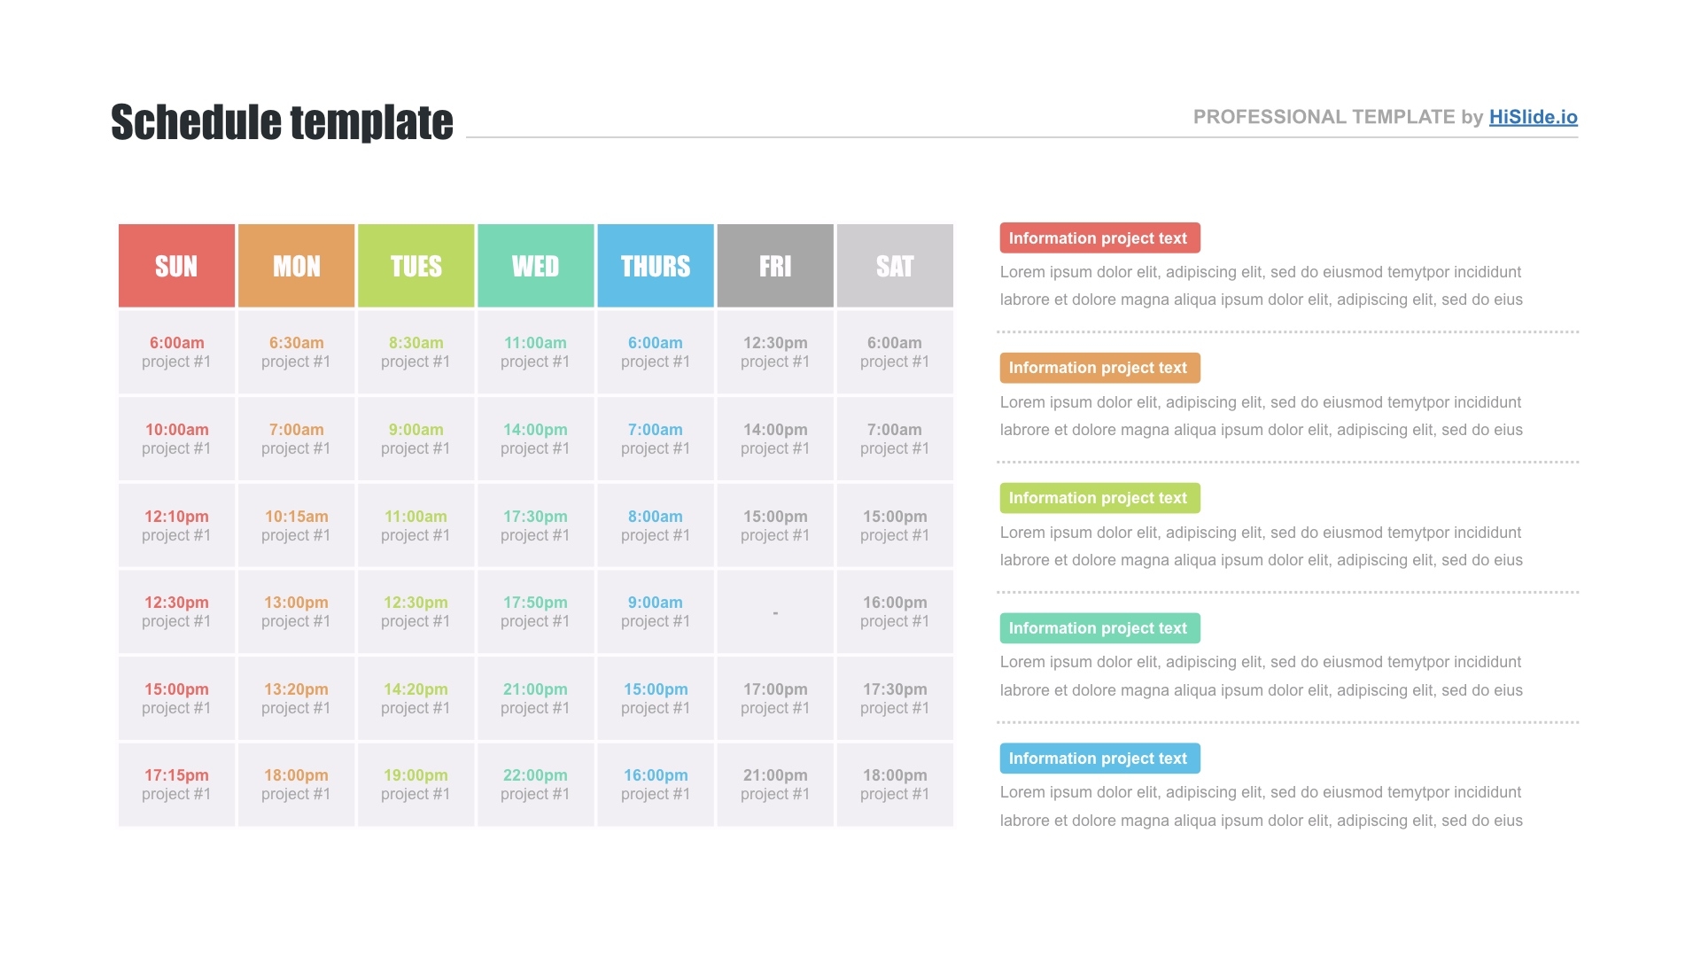Screen dimensions: 1701x957
Task: Click the MON column header
Action: coord(296,264)
